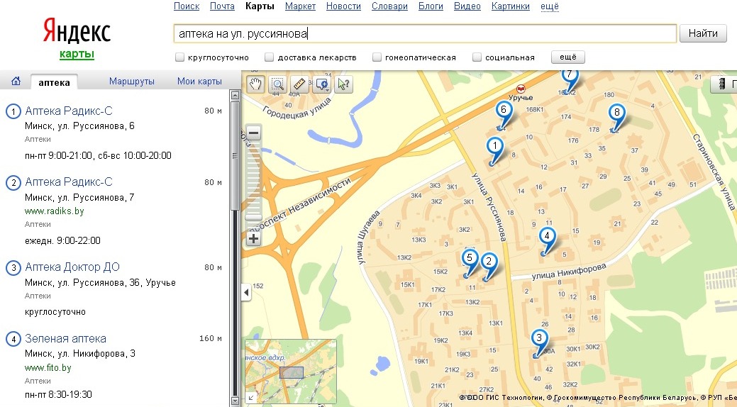
Task: Open Поиск in top menu
Action: [x=187, y=6]
